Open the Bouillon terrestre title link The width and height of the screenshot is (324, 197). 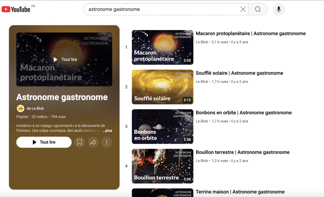(x=243, y=152)
